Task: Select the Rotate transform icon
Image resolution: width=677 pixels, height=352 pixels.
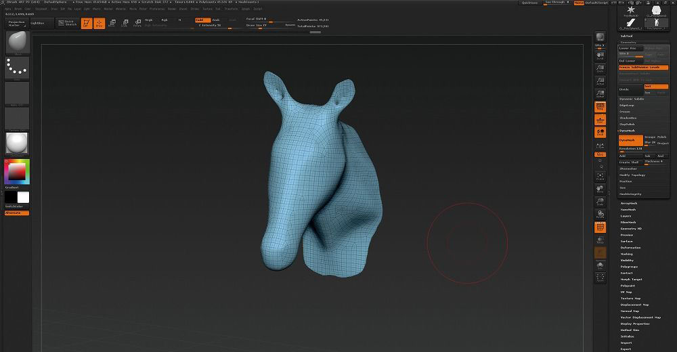Action: (137, 23)
